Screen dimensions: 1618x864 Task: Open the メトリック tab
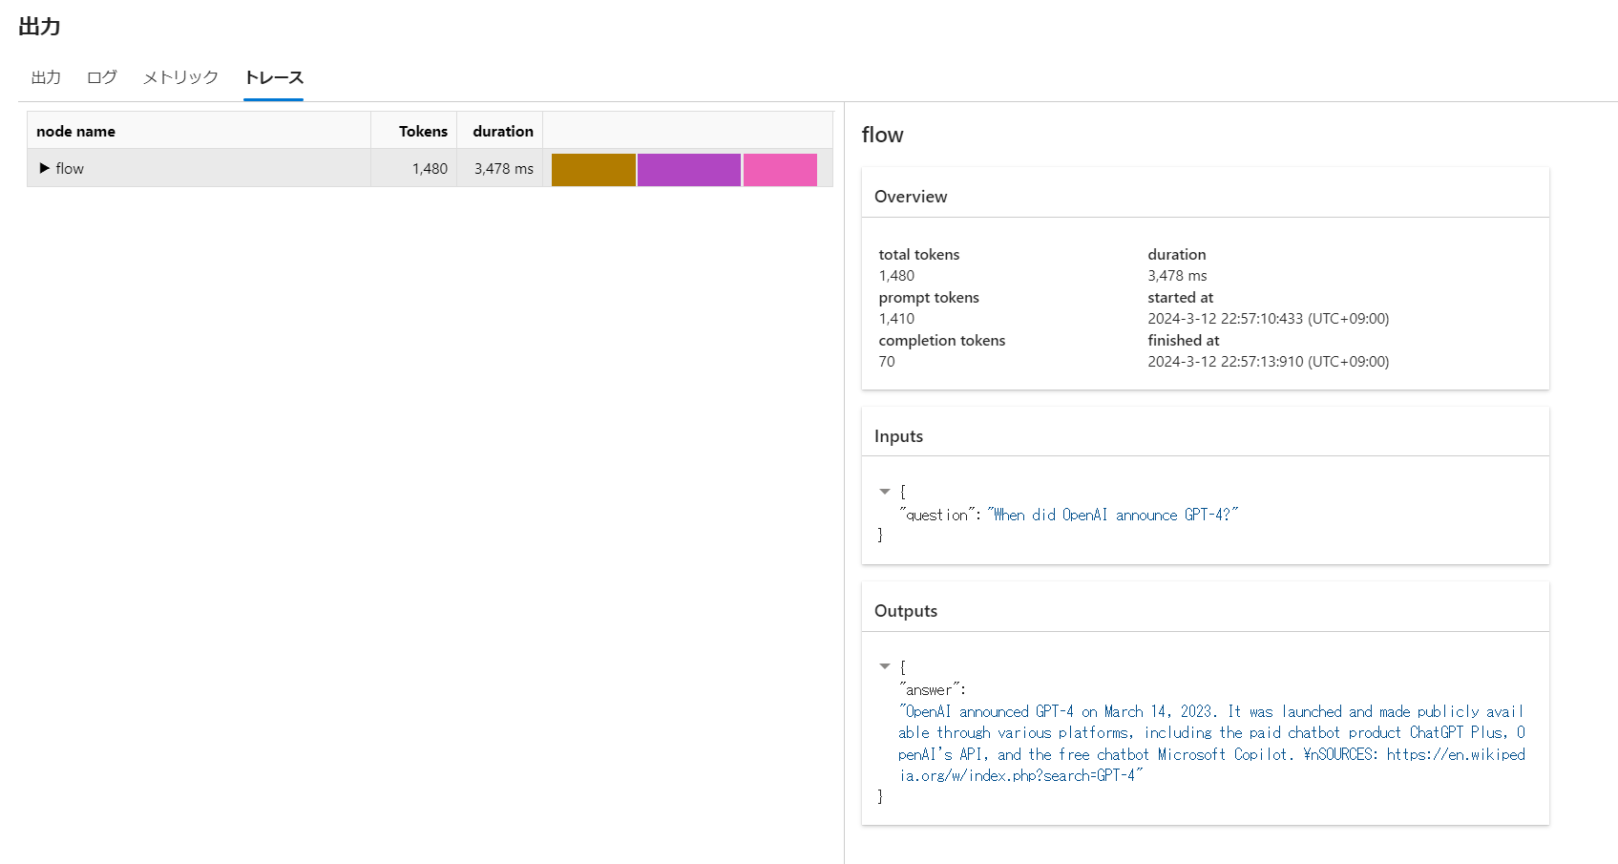(x=180, y=77)
